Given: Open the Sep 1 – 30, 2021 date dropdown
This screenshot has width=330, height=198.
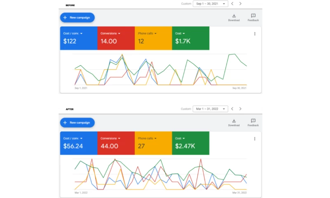Looking at the screenshot, I should (x=210, y=4).
